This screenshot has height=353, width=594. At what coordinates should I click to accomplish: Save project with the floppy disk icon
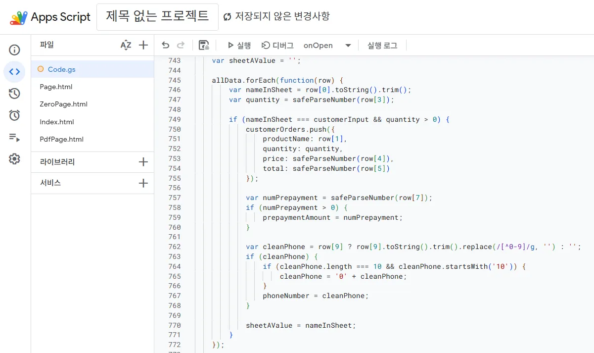203,45
